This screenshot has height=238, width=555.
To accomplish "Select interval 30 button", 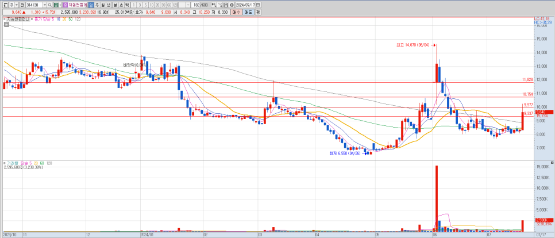I will point(163,5).
